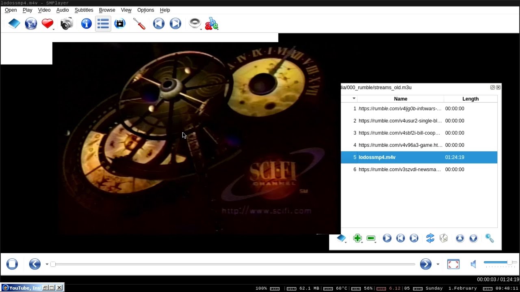The height and width of the screenshot is (292, 520).
Task: Open the TV/film clapper icon in toolbar
Action: click(x=120, y=24)
